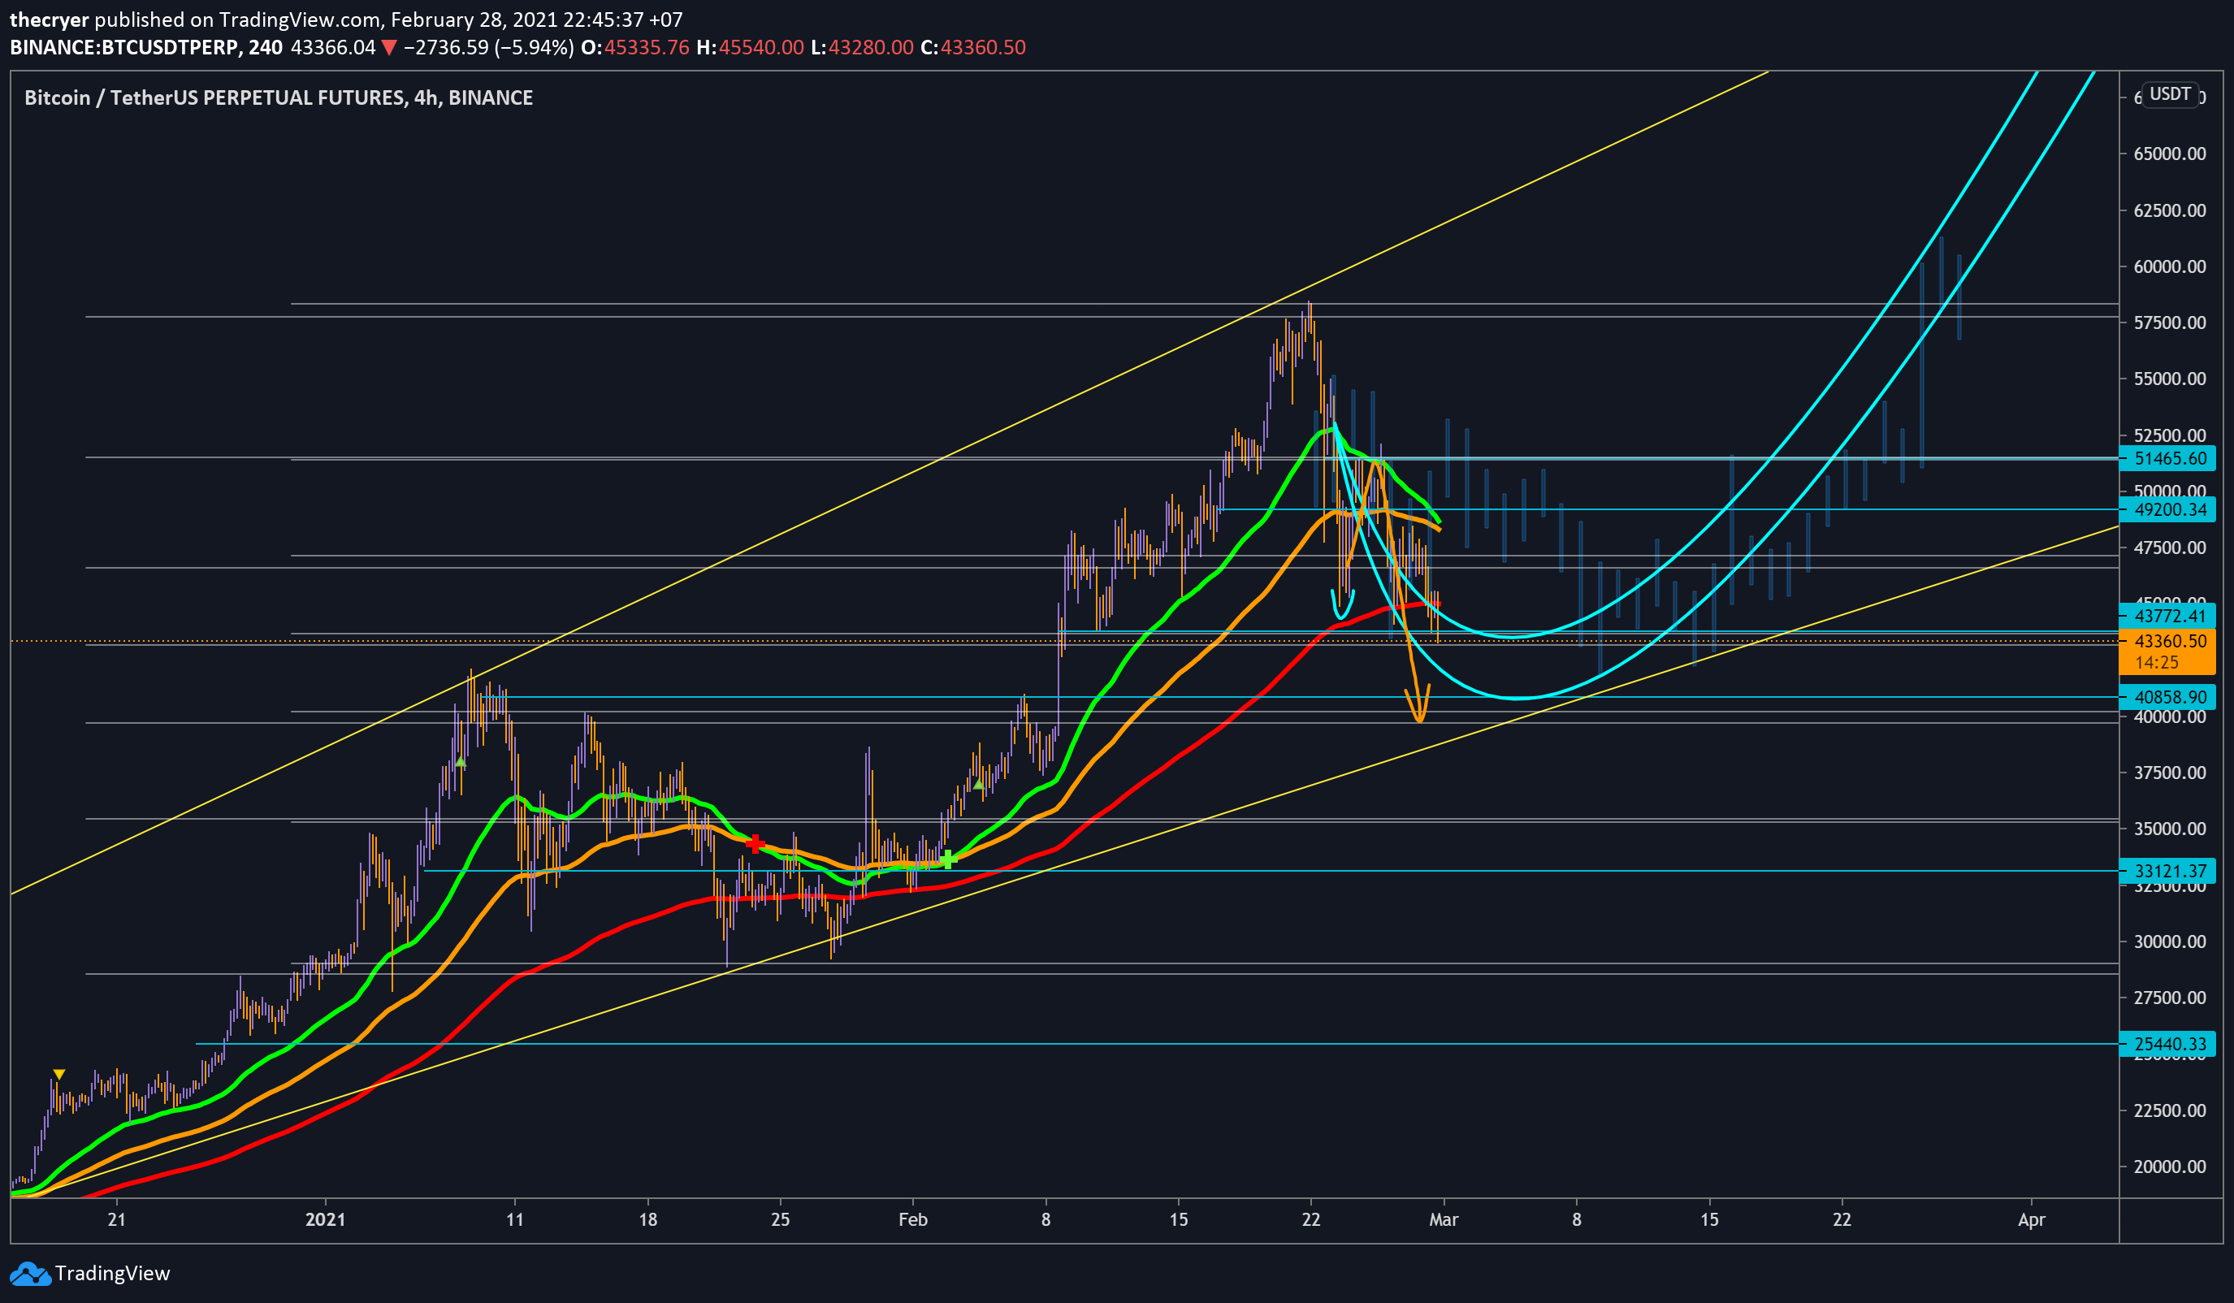
Task: Click the 25440.33 cyan price label
Action: point(2167,1044)
